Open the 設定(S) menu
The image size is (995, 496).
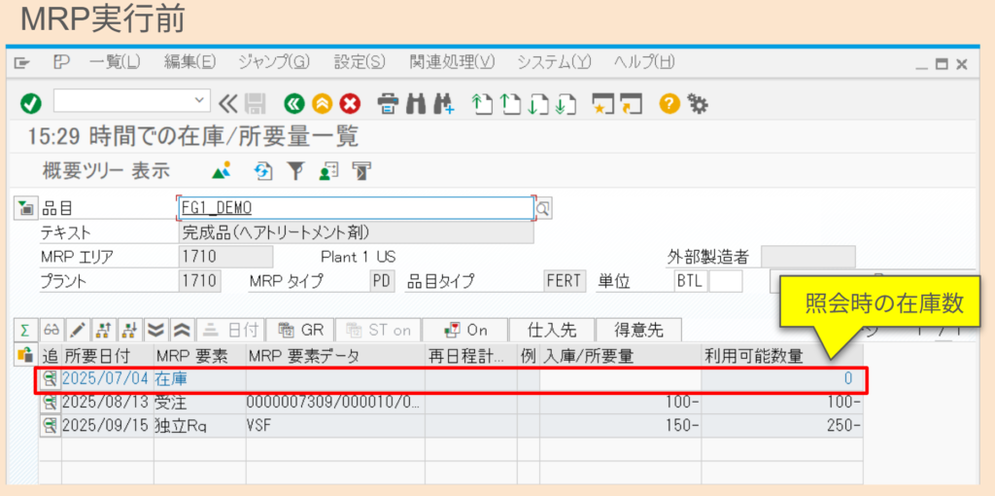(x=360, y=62)
